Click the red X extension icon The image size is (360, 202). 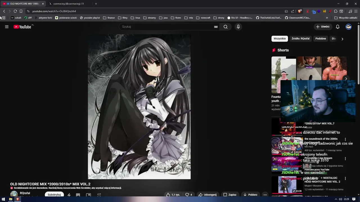coord(307,11)
